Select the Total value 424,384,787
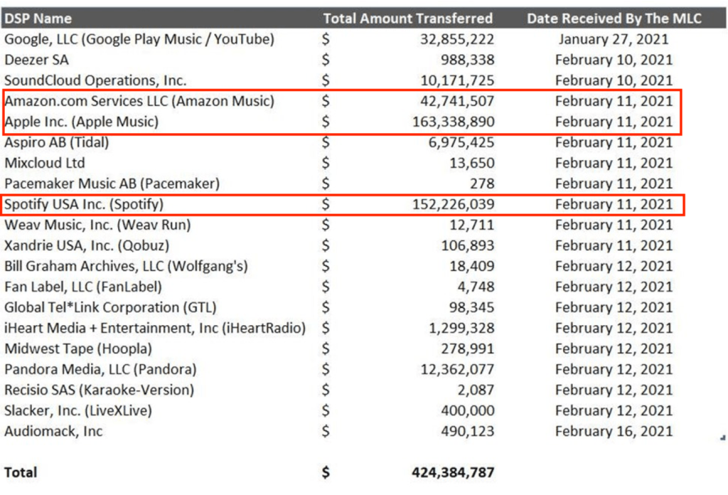The image size is (728, 495). point(453,472)
